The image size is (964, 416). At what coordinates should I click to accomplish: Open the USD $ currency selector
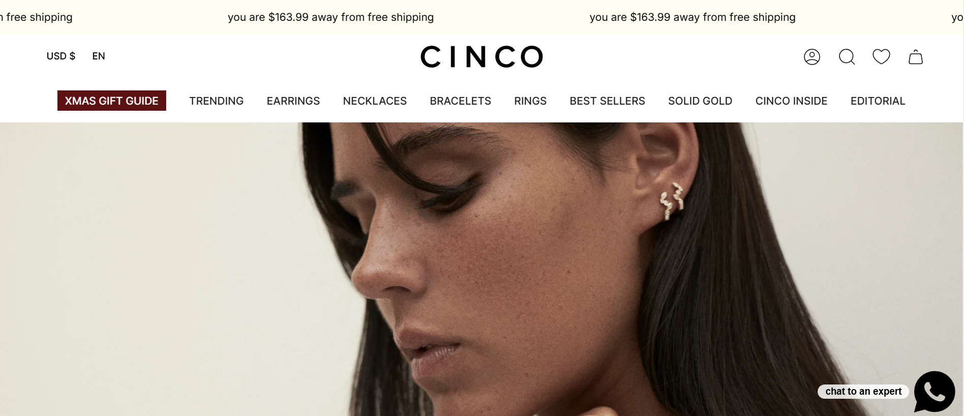click(61, 56)
